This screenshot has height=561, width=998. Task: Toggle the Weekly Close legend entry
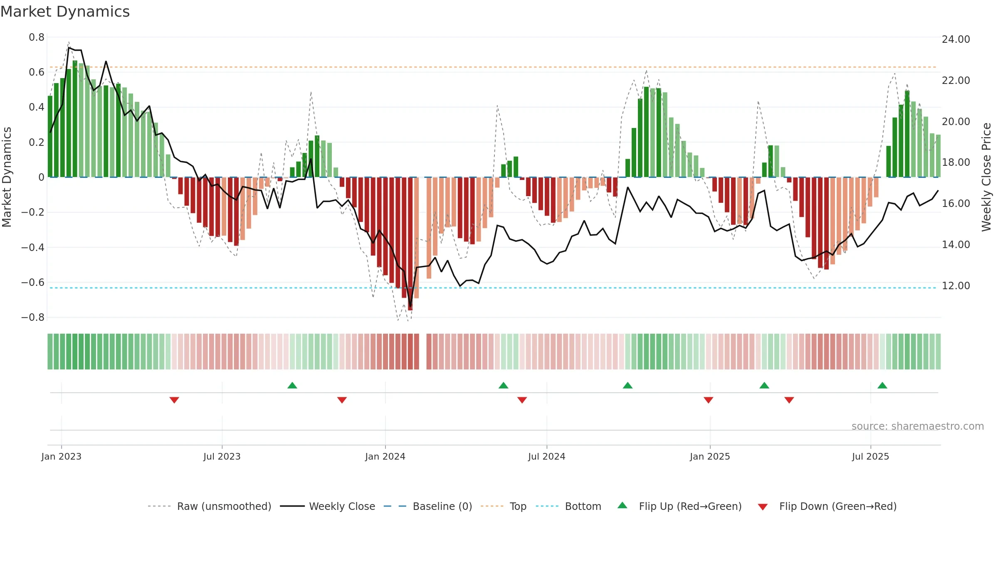click(x=328, y=506)
